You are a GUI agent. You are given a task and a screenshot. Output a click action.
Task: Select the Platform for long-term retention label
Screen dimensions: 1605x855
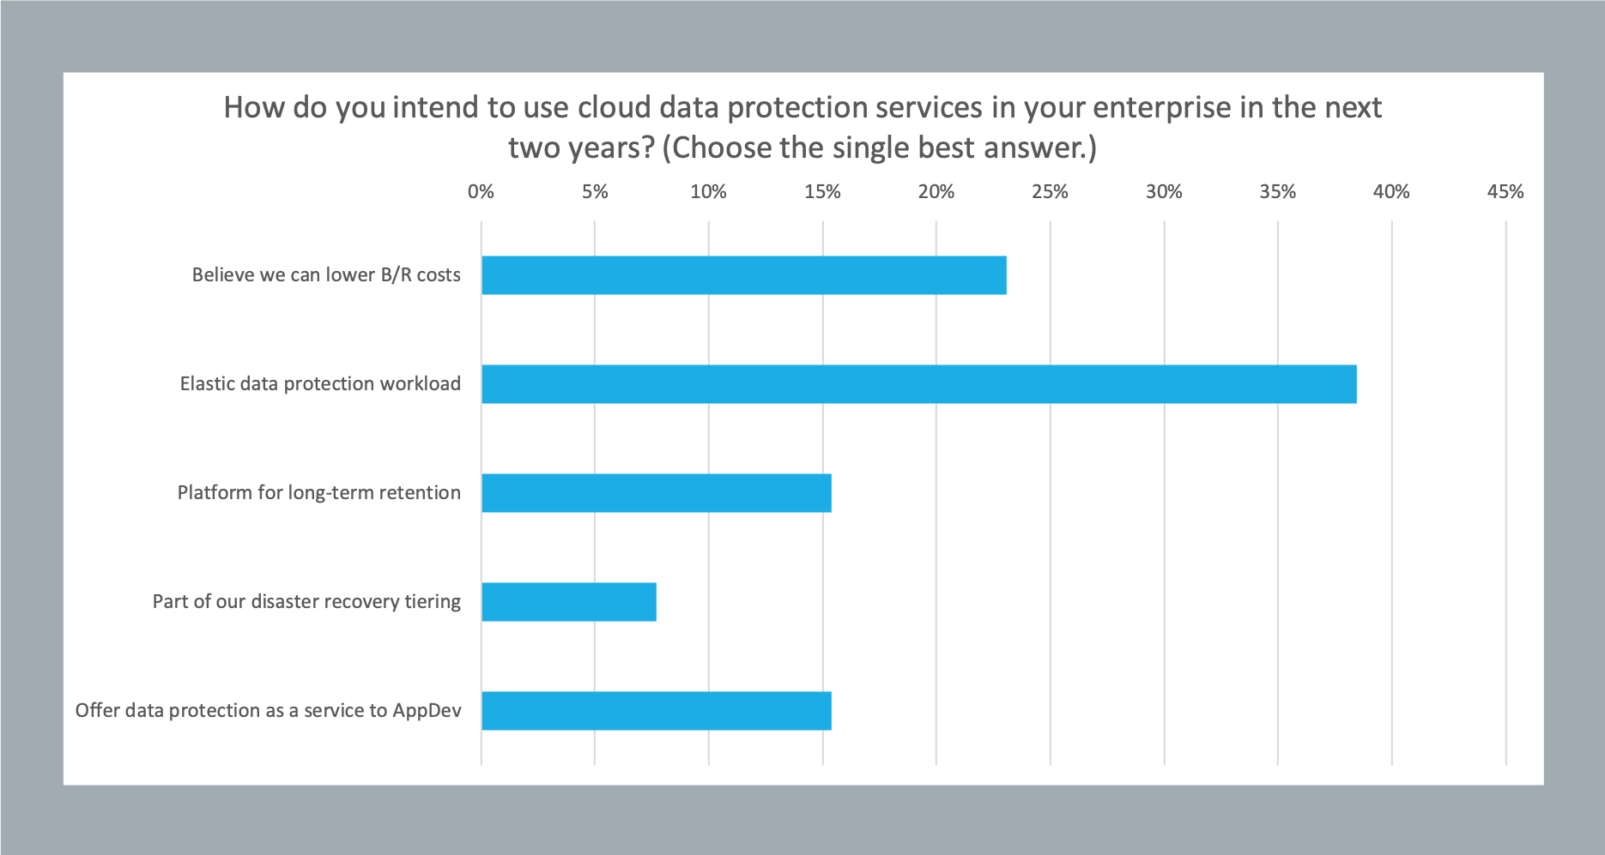click(319, 493)
